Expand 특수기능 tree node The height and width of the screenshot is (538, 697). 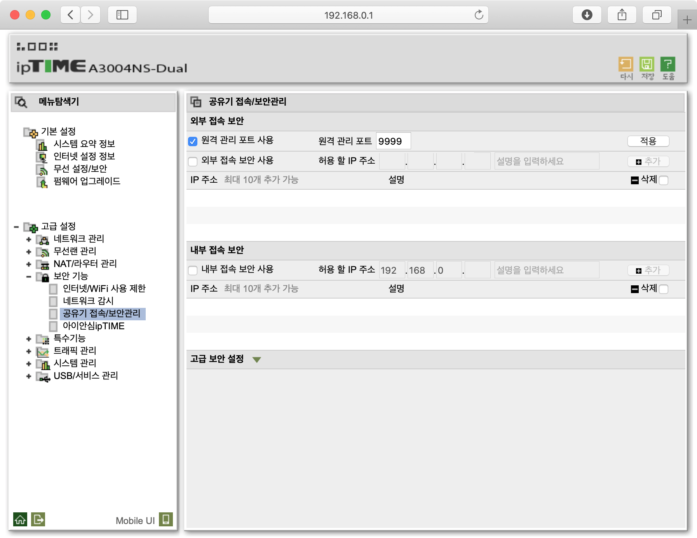29,339
